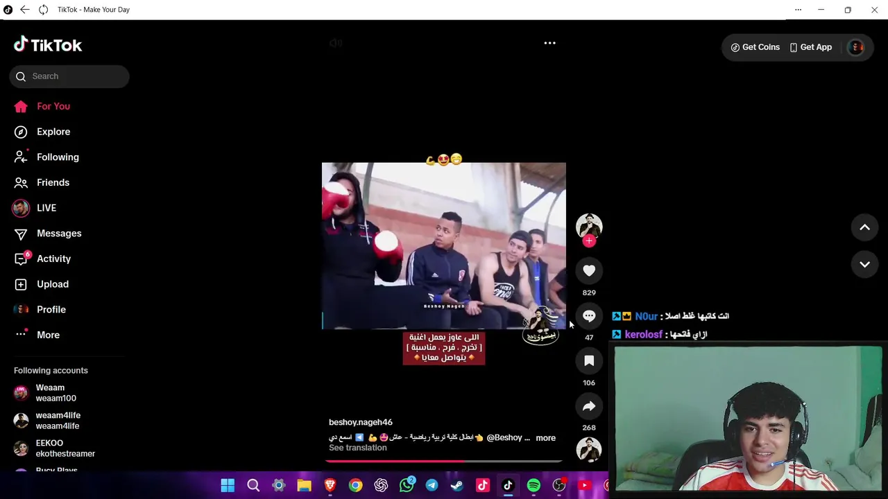The height and width of the screenshot is (499, 888).
Task: Like the video with heart icon
Action: click(589, 271)
